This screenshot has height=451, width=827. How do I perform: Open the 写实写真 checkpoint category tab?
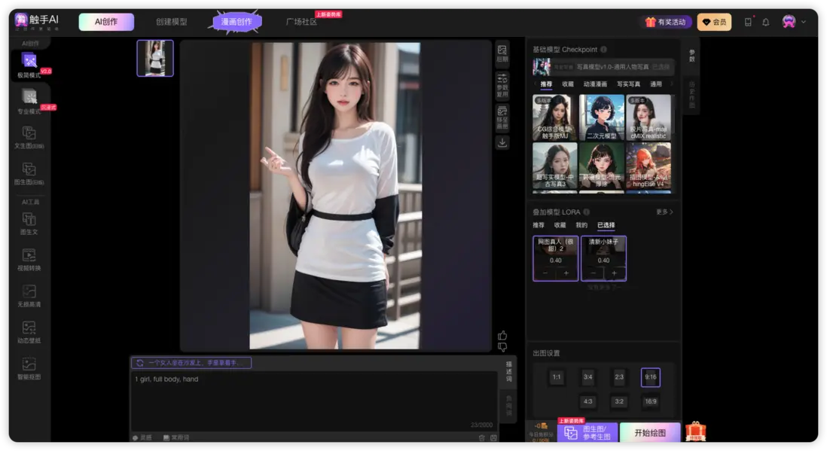pyautogui.click(x=627, y=84)
